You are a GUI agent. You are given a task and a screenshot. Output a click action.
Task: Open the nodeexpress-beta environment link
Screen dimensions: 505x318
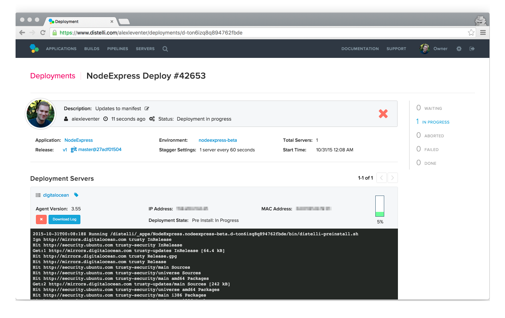pos(218,140)
